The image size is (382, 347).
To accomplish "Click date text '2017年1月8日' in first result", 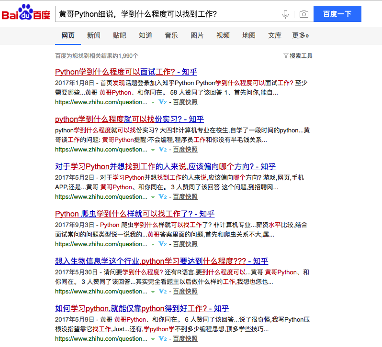I will [x=75, y=83].
